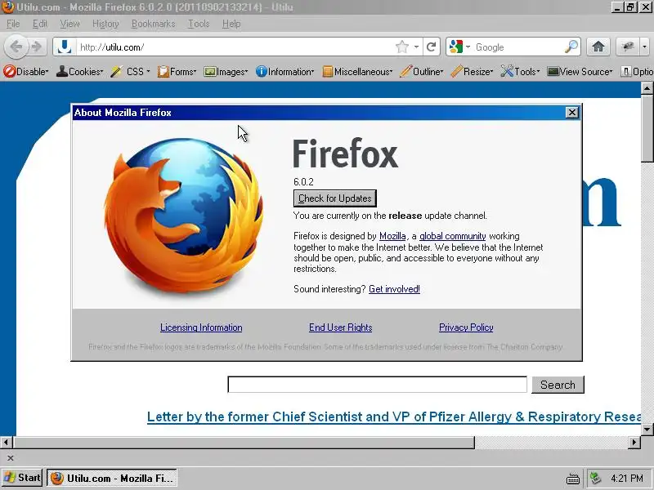Click the toolbar icon right of Home
The image size is (654, 490).
628,47
